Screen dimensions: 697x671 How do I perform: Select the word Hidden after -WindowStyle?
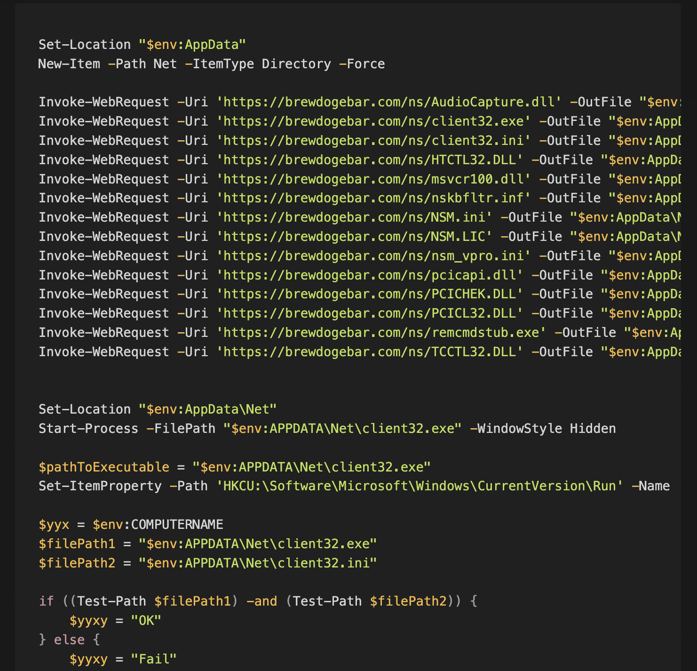(593, 429)
